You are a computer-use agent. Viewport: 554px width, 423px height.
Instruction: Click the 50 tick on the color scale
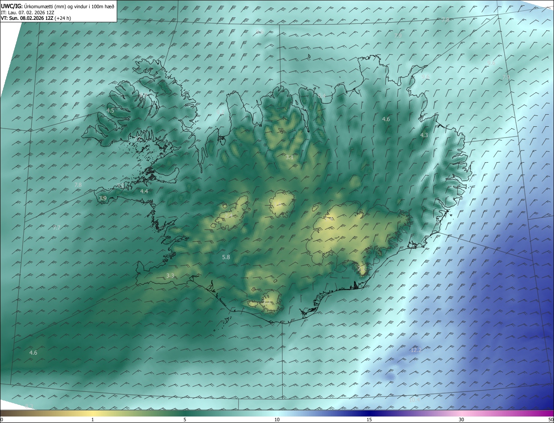(550, 420)
